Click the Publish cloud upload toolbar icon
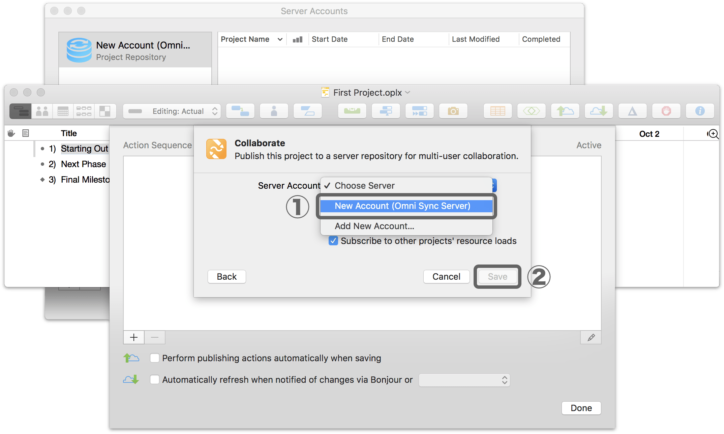 [x=565, y=111]
